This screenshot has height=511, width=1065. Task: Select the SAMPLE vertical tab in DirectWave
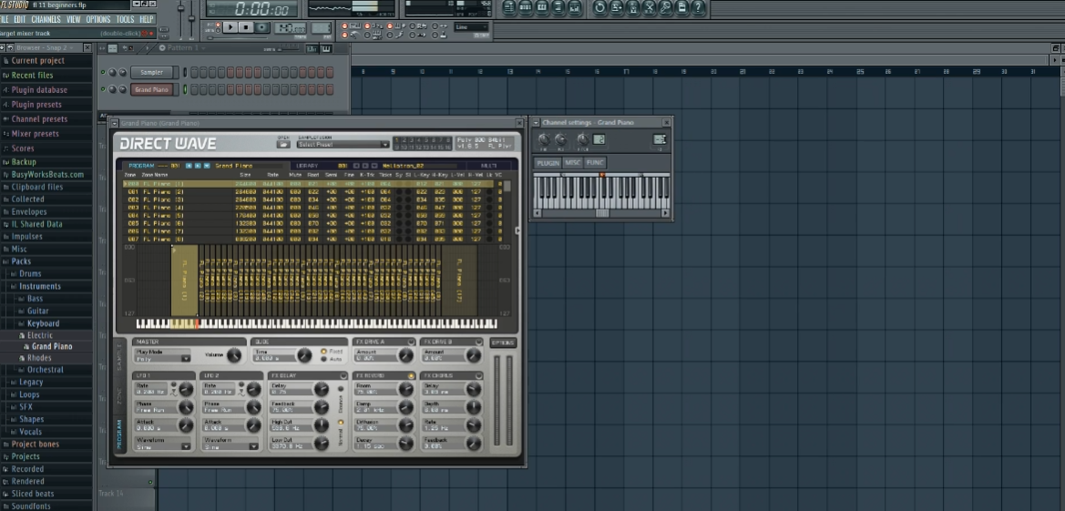point(119,357)
